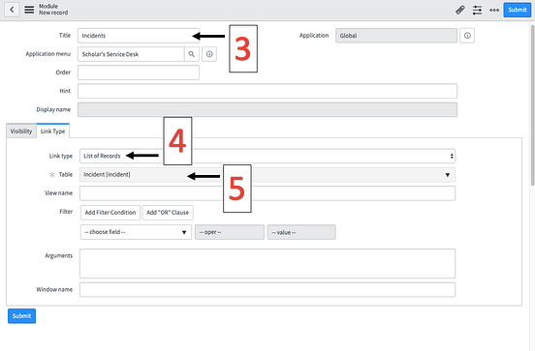Viewport: 535px width, 351px height.
Task: Click the Application menu input field
Action: pyautogui.click(x=131, y=54)
